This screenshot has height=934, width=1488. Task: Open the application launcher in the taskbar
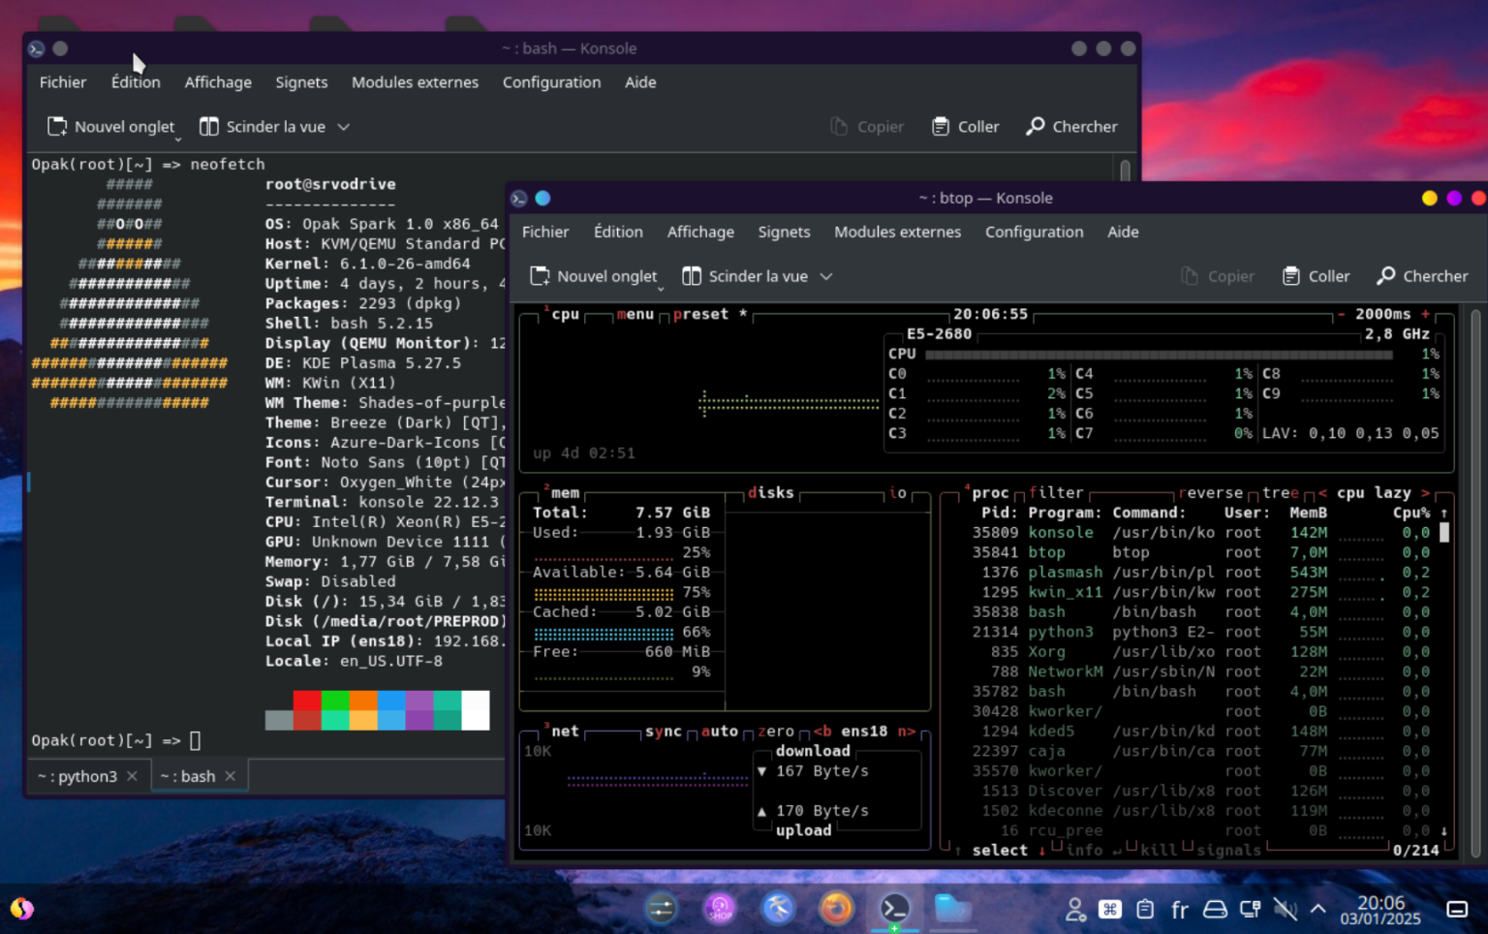pyautogui.click(x=21, y=908)
